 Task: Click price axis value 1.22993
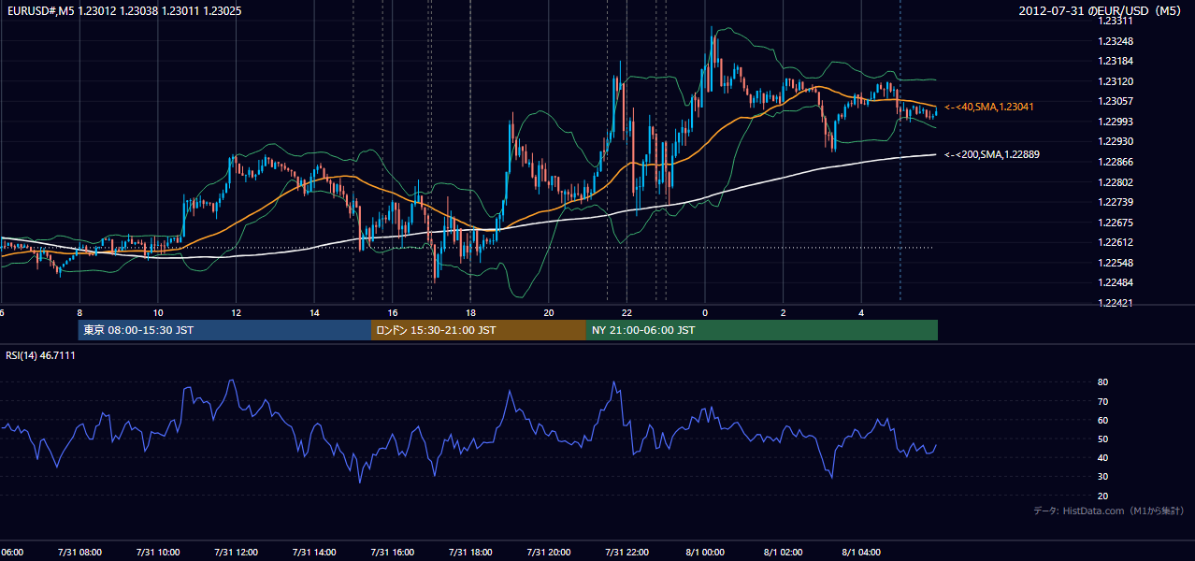[1116, 122]
